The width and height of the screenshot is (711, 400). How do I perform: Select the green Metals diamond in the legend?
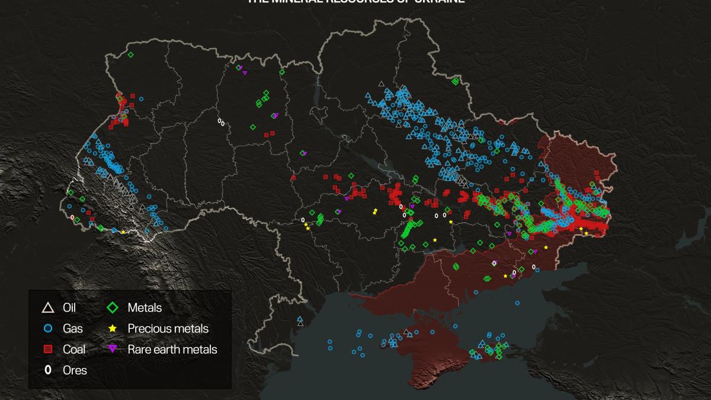coord(111,308)
